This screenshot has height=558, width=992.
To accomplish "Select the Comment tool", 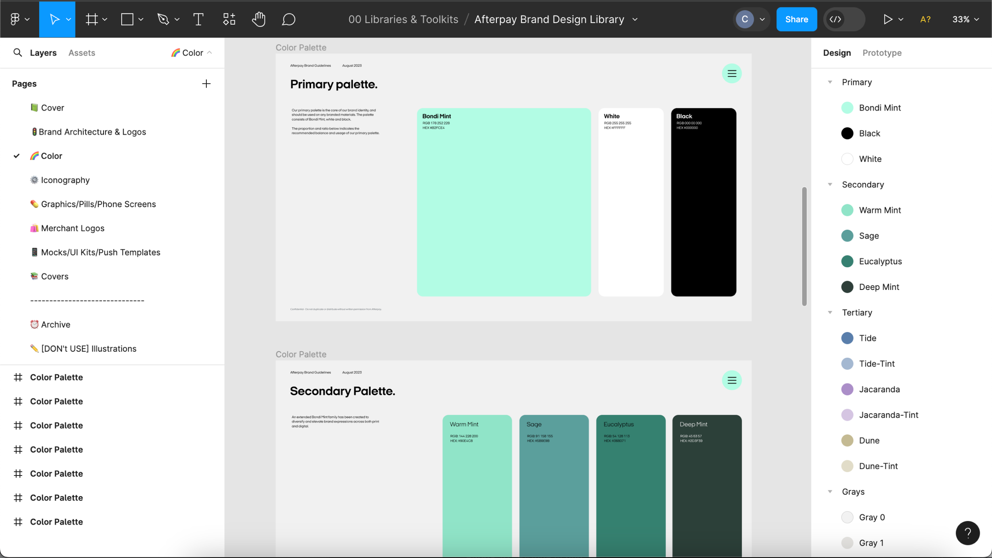I will pos(288,19).
